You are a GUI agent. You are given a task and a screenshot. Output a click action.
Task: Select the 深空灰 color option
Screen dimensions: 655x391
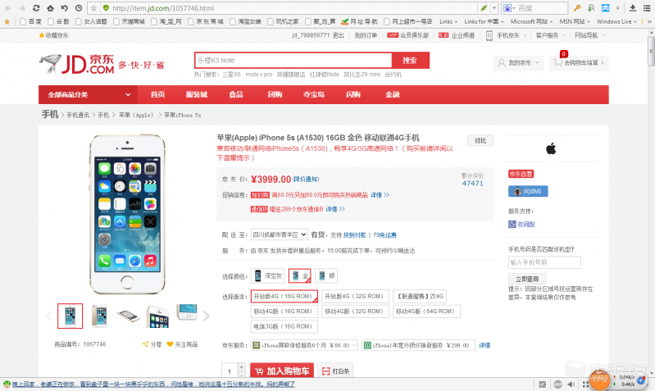pyautogui.click(x=268, y=275)
